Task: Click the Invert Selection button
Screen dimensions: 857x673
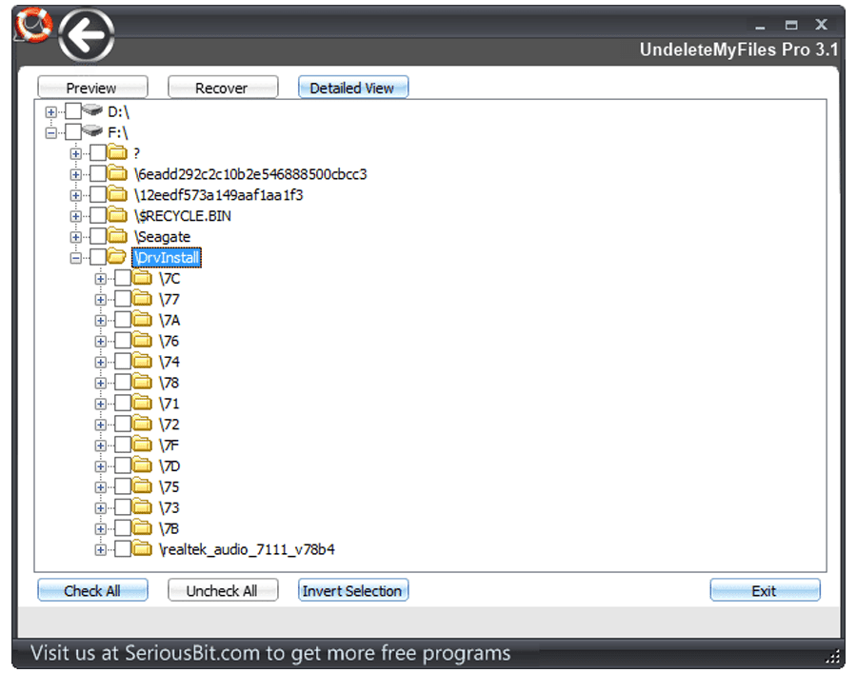Action: 352,591
